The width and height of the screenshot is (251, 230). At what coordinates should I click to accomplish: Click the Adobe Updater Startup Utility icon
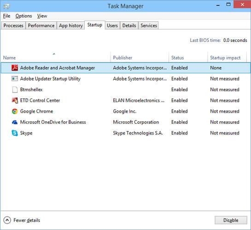(x=15, y=79)
